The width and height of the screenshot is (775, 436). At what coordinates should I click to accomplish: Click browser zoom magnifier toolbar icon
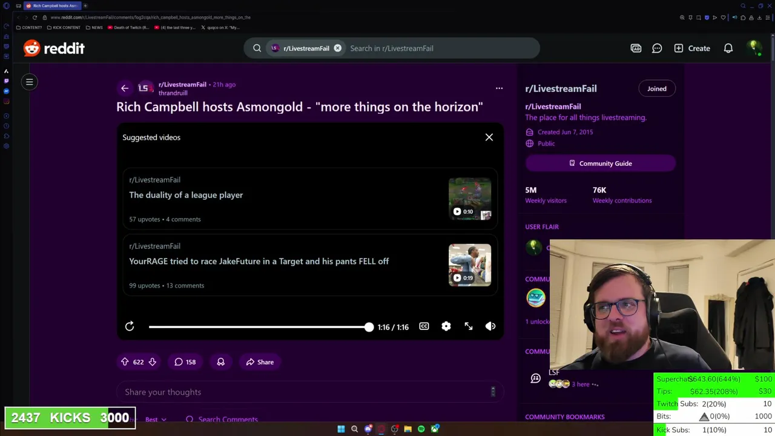(682, 18)
